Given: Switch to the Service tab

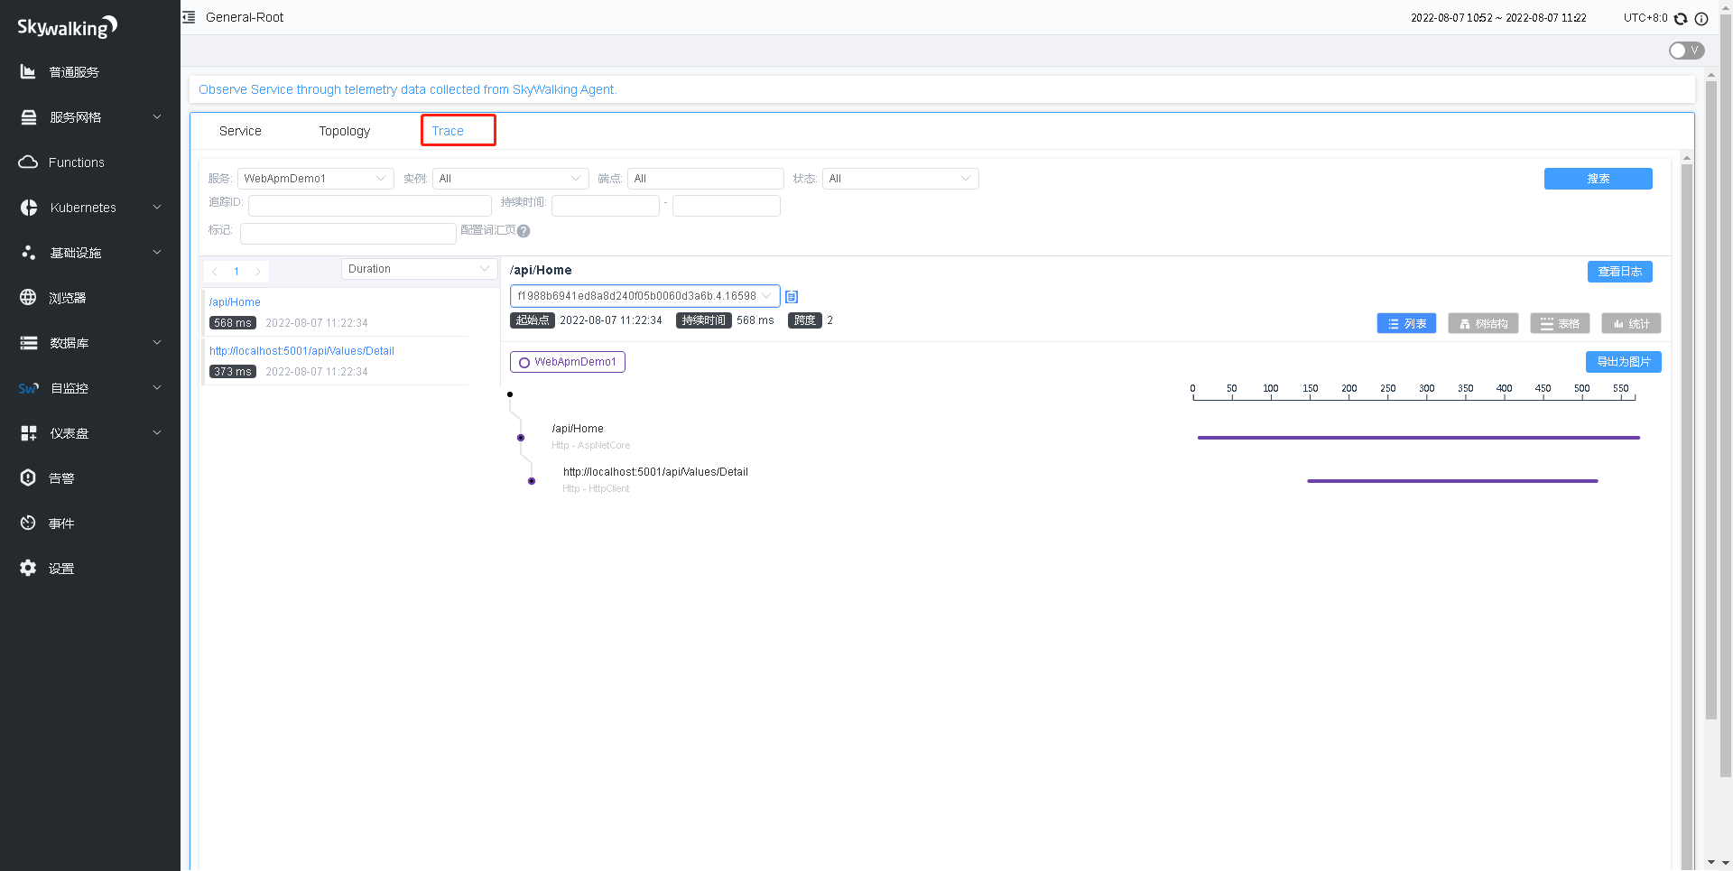Looking at the screenshot, I should (240, 131).
